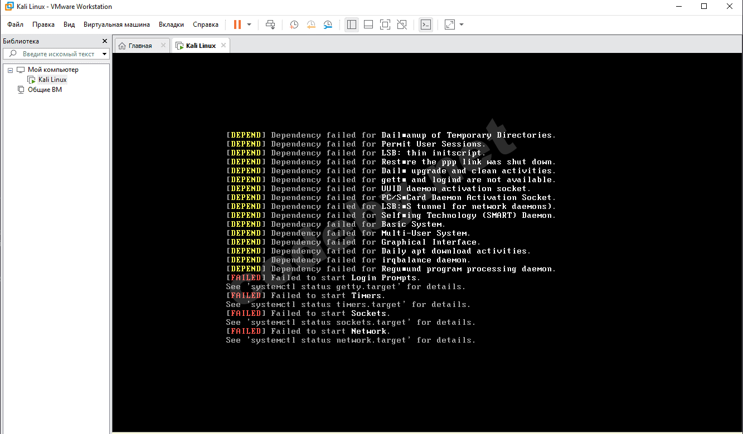Image resolution: width=743 pixels, height=434 pixels.
Task: Select Kali Linux in the library tree
Action: [x=52, y=80]
